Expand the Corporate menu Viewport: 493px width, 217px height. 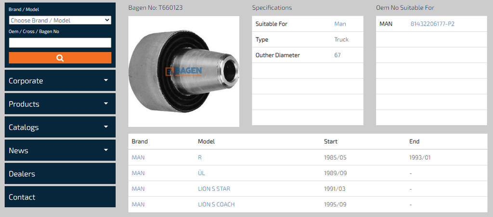tap(60, 81)
